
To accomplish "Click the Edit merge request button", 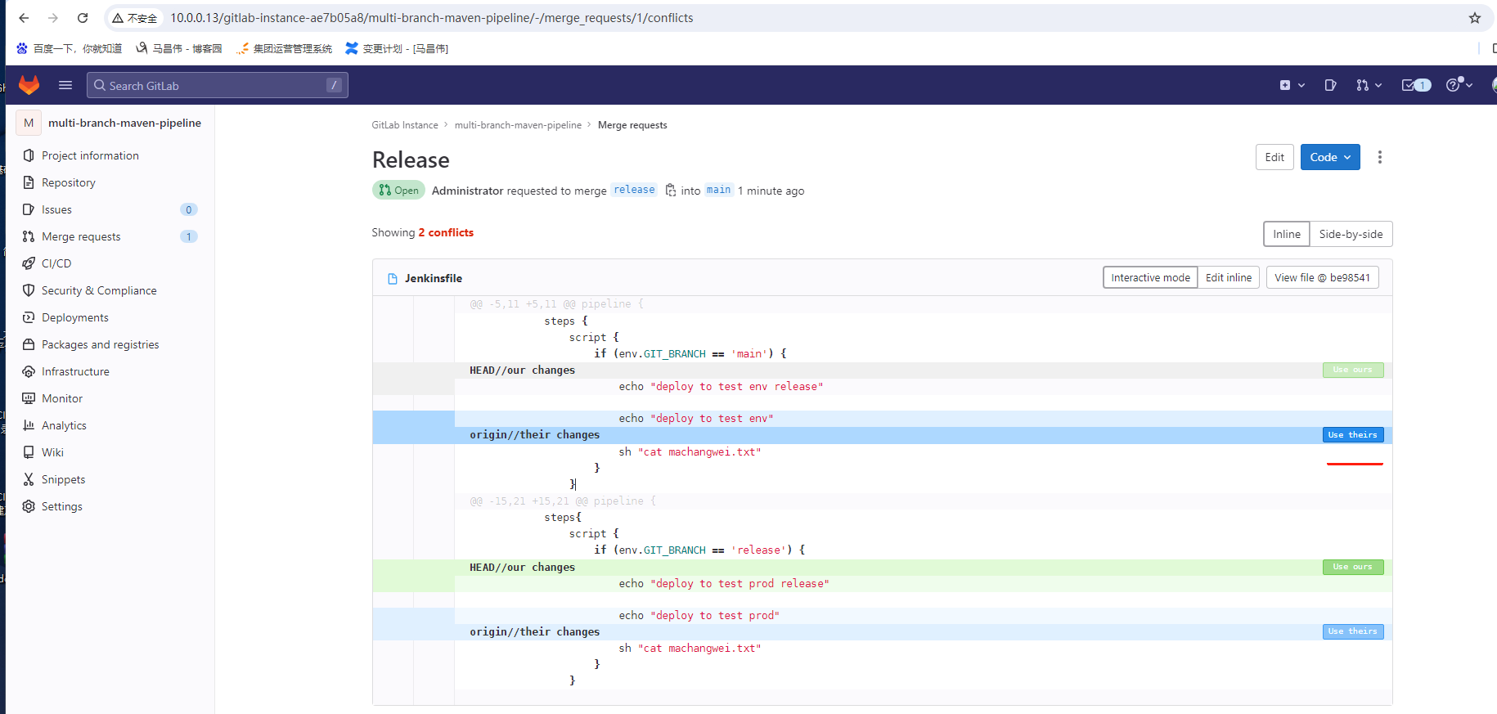I will 1274,157.
